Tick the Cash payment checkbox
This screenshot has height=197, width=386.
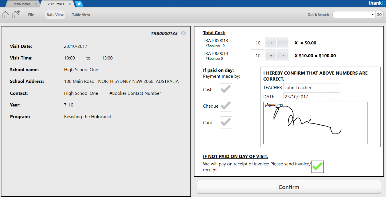click(x=226, y=89)
